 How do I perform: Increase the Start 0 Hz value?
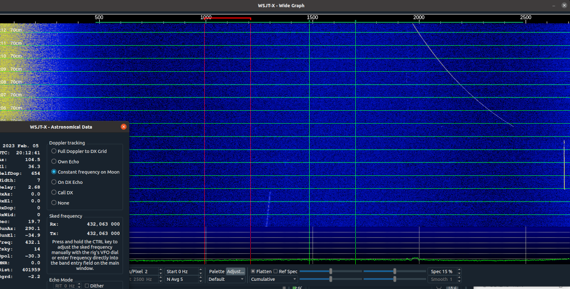pos(201,270)
